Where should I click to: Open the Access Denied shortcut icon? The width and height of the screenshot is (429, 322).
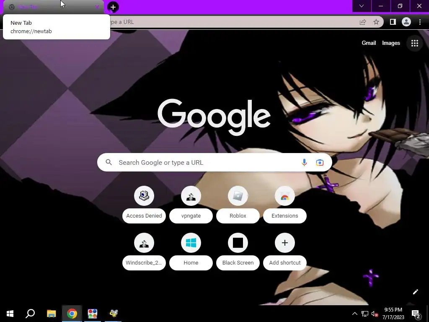(144, 196)
